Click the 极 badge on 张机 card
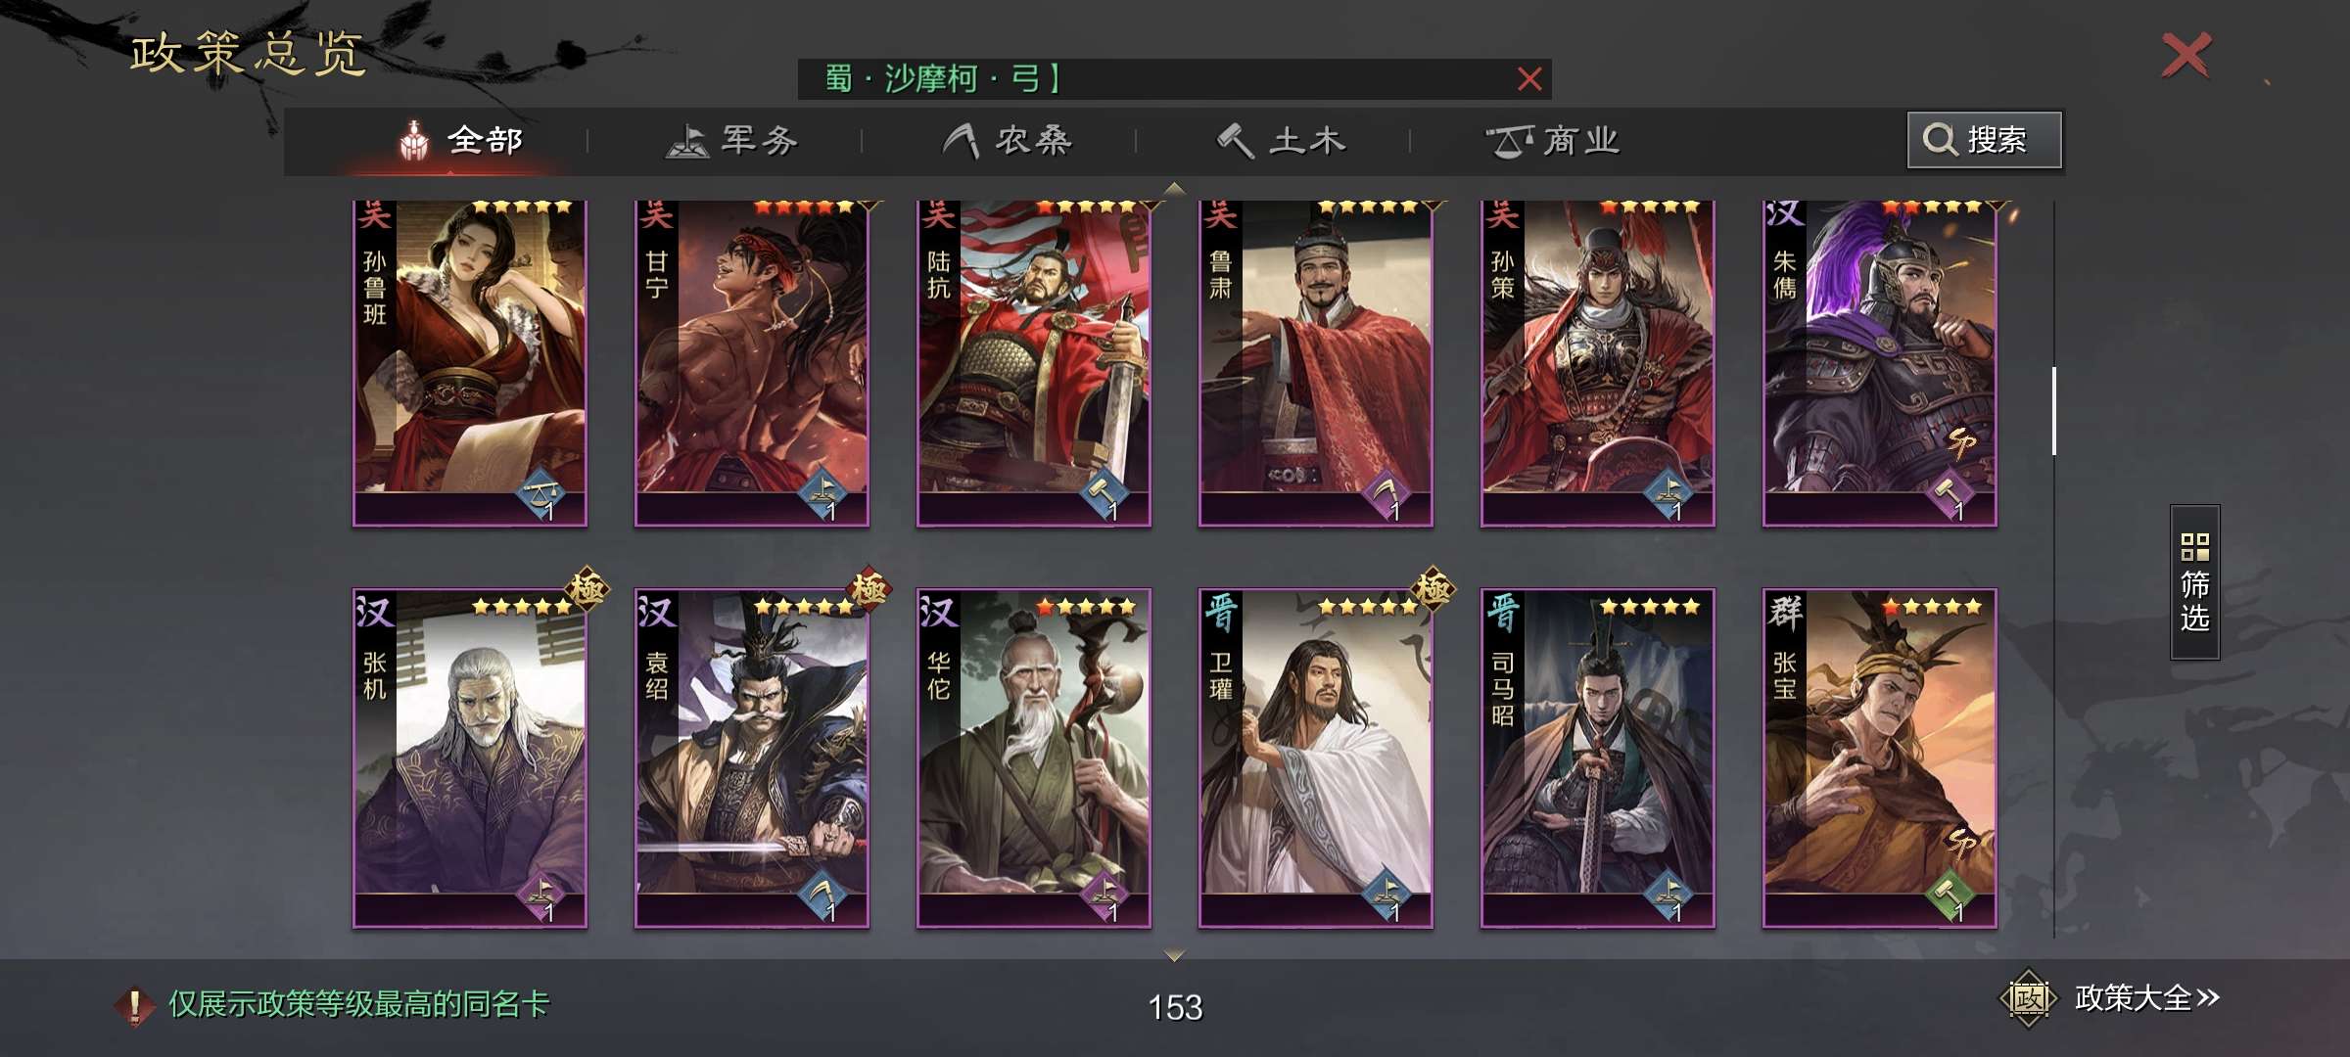Viewport: 2350px width, 1057px height. click(x=587, y=588)
